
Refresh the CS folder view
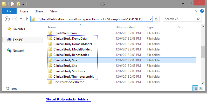pos(156,19)
